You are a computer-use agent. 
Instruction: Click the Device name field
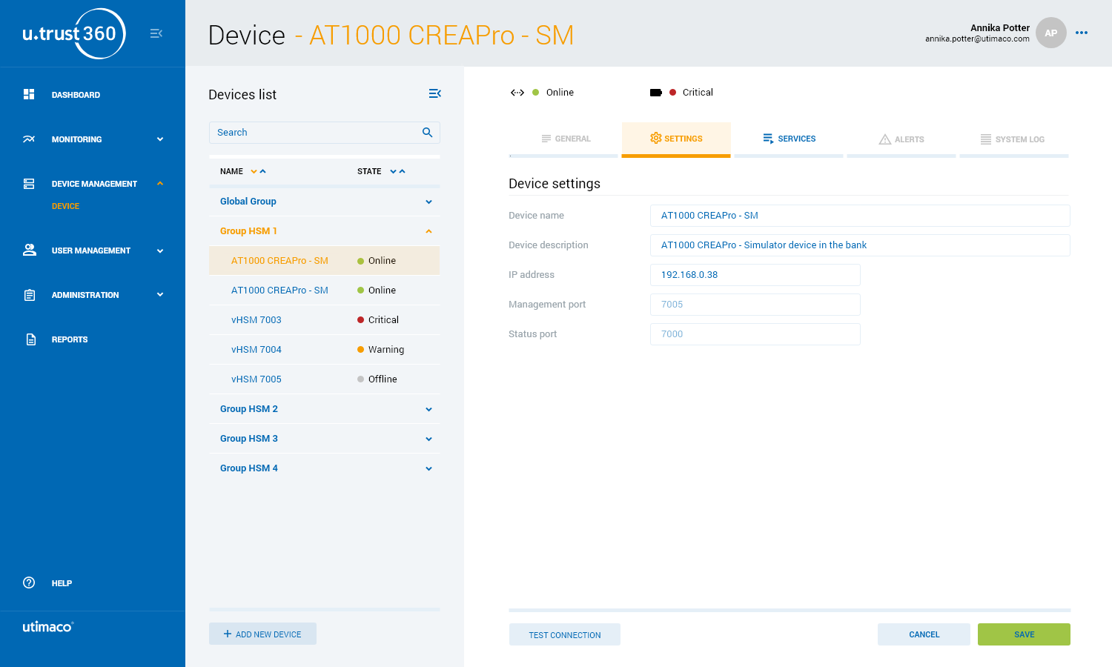[860, 216]
